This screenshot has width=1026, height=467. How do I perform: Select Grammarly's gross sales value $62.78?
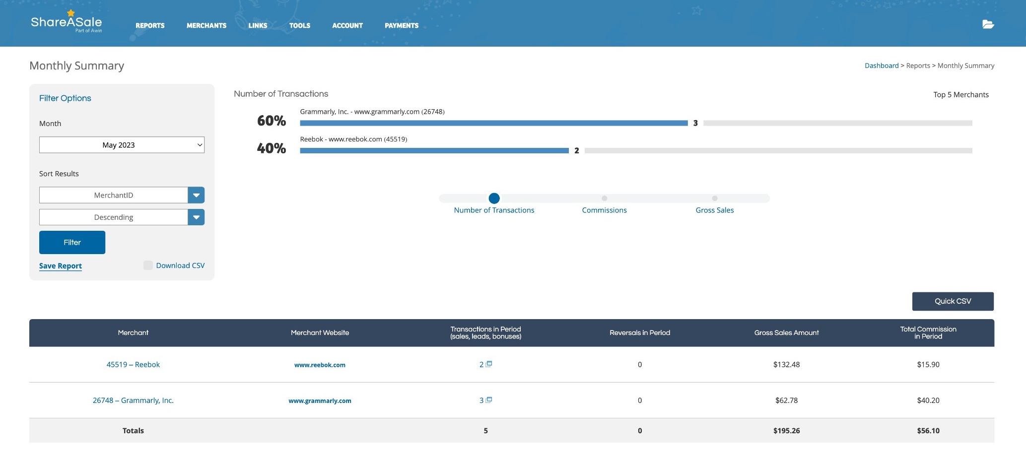click(786, 400)
